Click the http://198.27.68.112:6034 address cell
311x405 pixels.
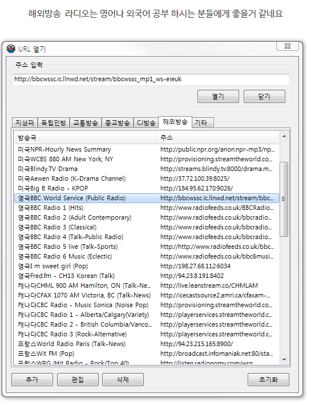point(195,267)
